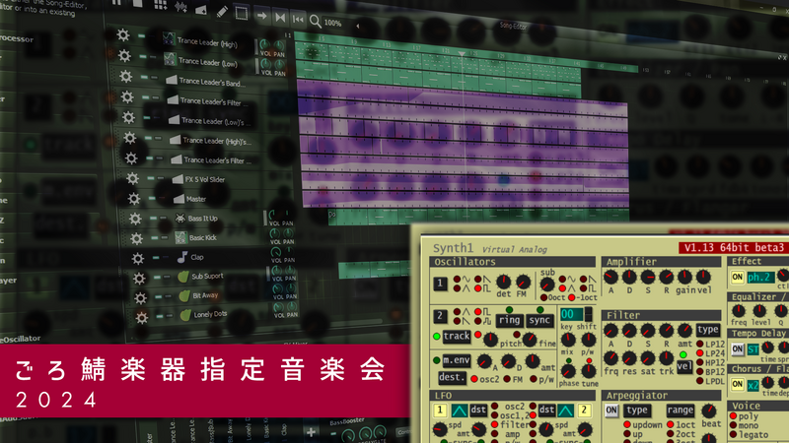Click the det knob in Synth1 Oscillators
789x443 pixels.
tap(503, 282)
